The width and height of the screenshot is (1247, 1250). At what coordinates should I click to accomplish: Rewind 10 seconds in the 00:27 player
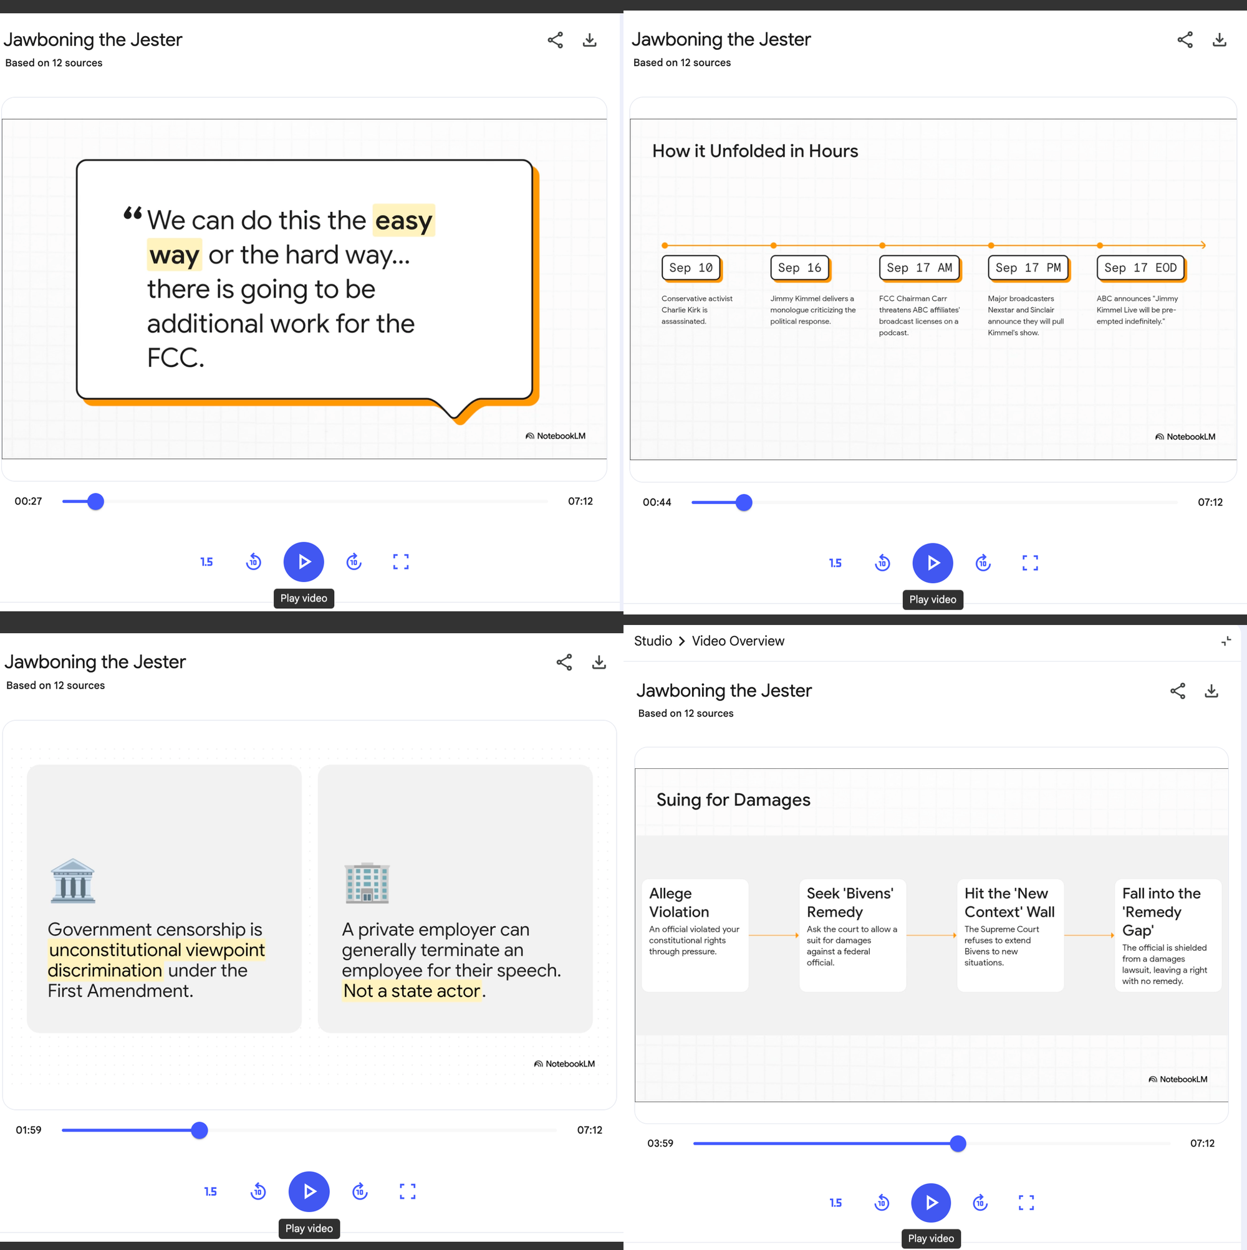pos(254,561)
